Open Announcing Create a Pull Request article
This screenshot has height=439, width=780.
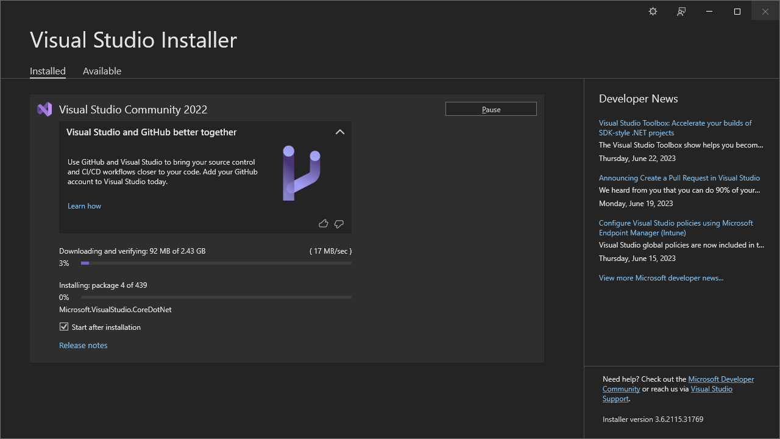[679, 178]
